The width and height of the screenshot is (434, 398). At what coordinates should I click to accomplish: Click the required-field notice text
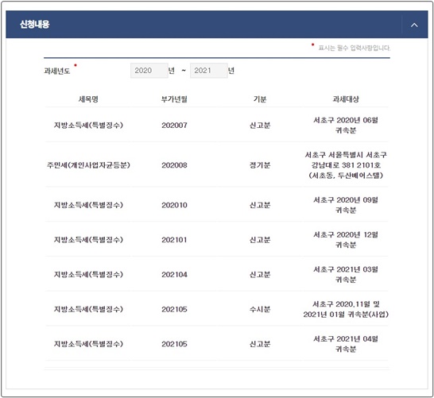[355, 48]
